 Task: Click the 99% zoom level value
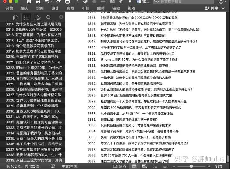coord(219,166)
